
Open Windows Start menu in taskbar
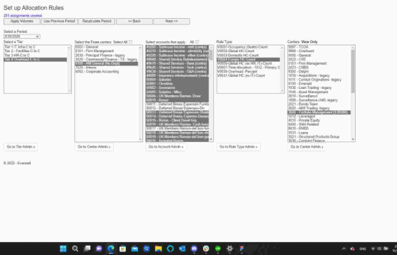point(62,249)
